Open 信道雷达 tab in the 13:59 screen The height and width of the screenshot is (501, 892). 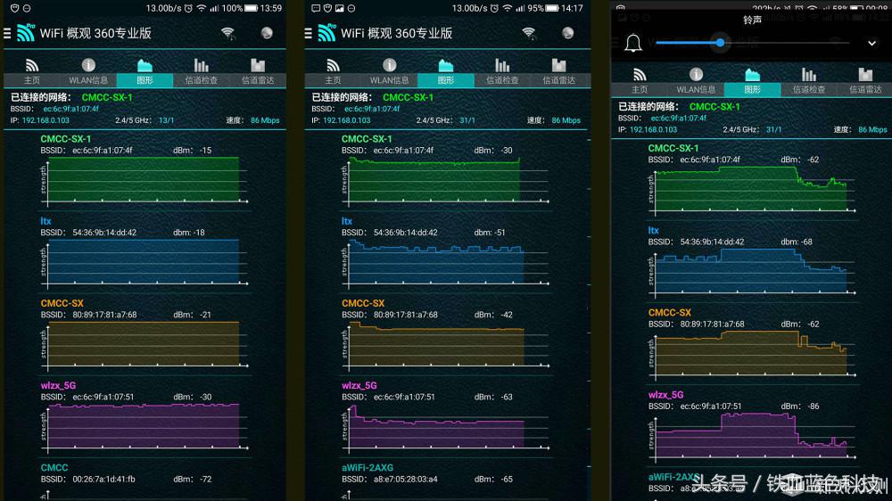[258, 71]
